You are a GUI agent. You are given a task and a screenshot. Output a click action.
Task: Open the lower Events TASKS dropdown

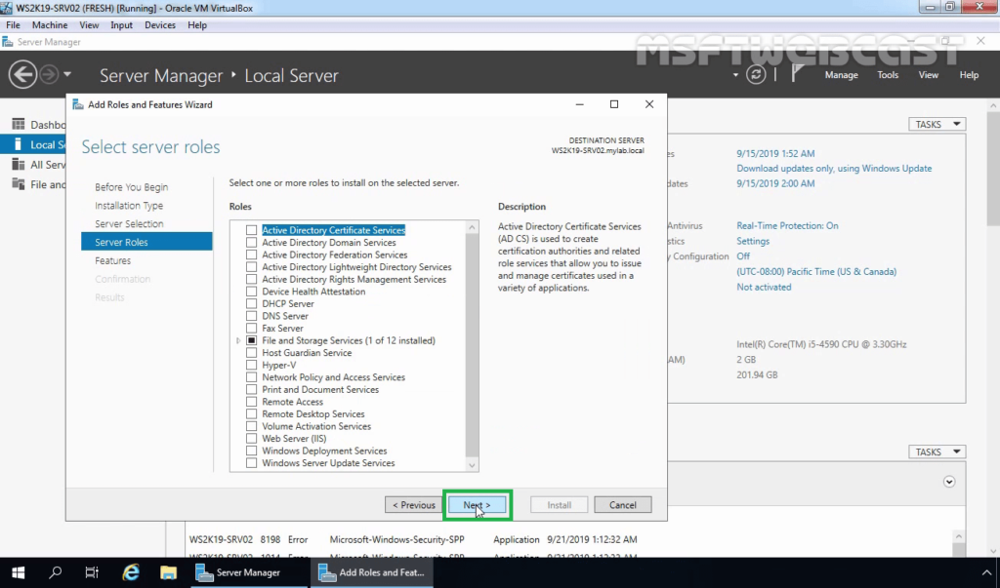tap(937, 451)
